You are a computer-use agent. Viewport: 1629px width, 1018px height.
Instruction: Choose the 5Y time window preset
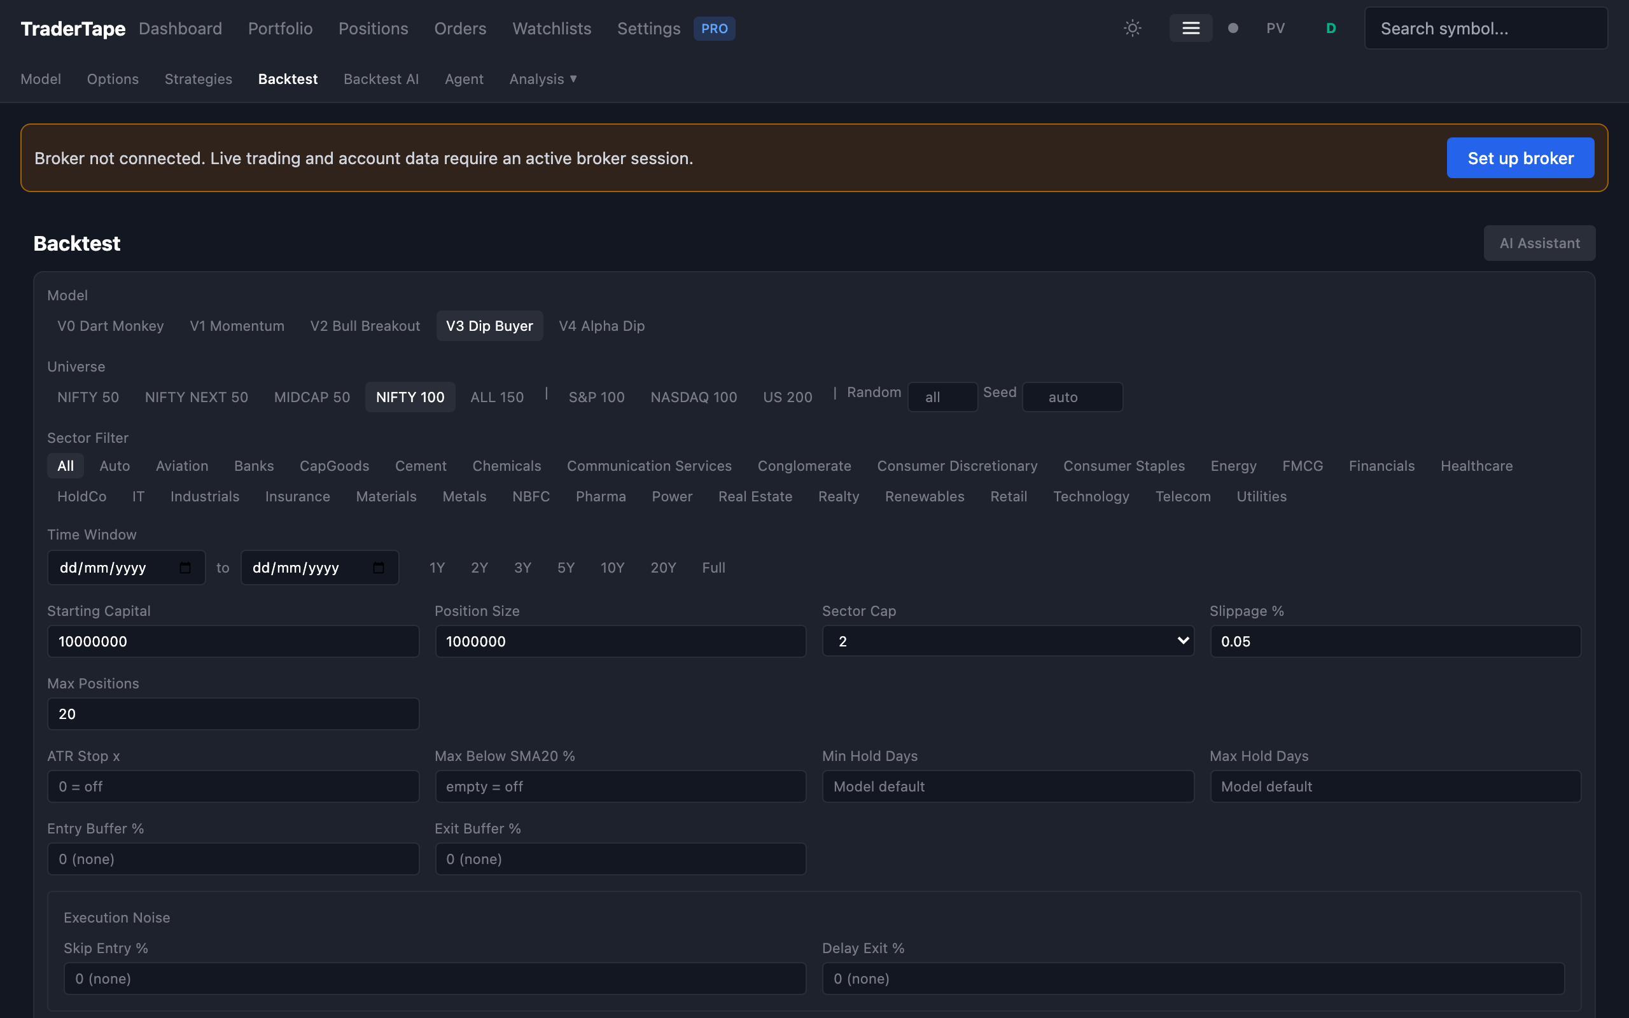566,568
